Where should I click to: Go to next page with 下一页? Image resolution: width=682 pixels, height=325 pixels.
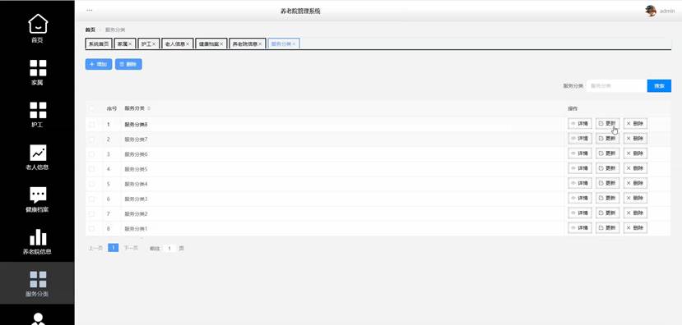pos(131,248)
